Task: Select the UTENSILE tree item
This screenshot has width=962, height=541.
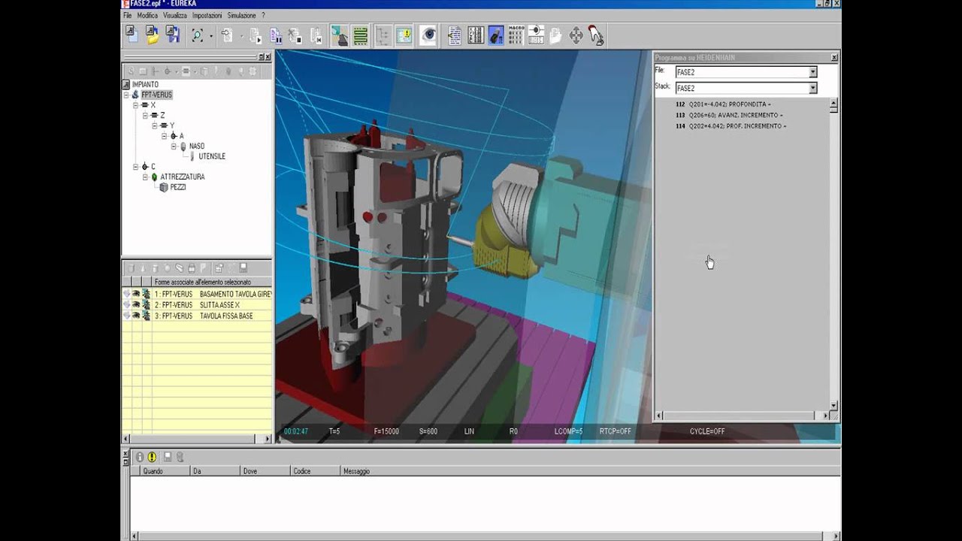Action: tap(211, 156)
